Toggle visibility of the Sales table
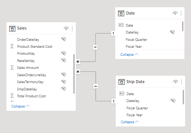191x133 pixels. point(66,28)
